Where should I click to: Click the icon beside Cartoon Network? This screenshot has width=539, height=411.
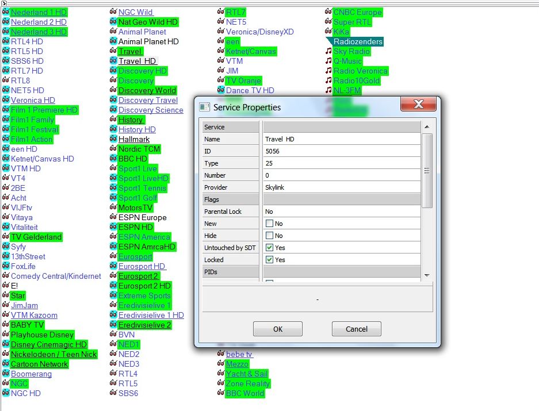[x=6, y=364]
